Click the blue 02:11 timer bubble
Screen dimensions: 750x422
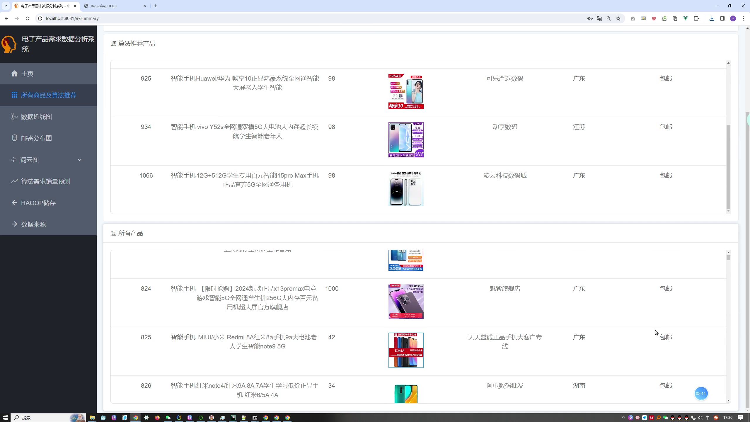click(701, 394)
